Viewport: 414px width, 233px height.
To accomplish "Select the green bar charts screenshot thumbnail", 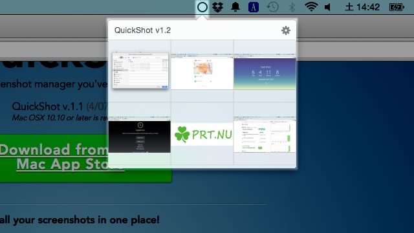I will pos(265,135).
